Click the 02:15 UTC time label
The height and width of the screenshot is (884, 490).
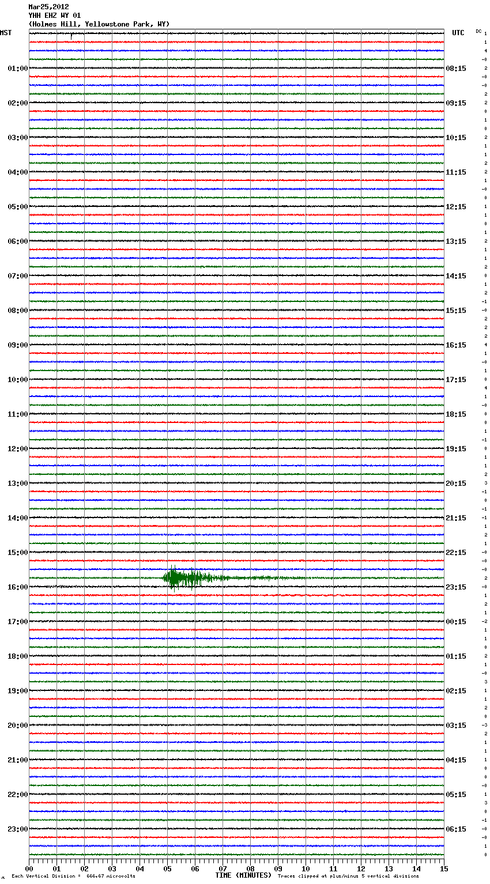click(x=456, y=691)
